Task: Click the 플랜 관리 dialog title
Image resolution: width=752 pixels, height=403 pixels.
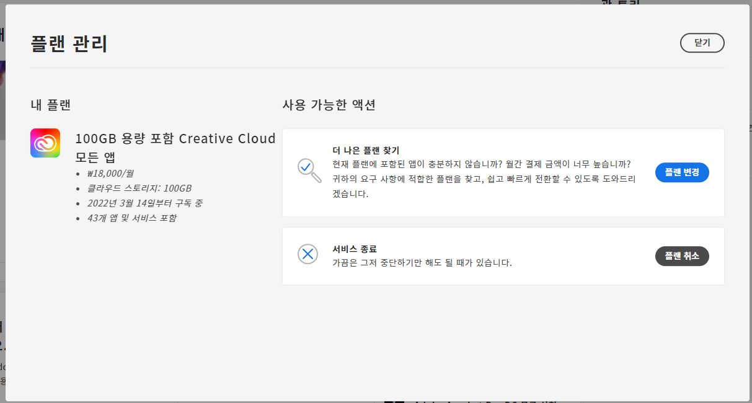Action: (69, 44)
